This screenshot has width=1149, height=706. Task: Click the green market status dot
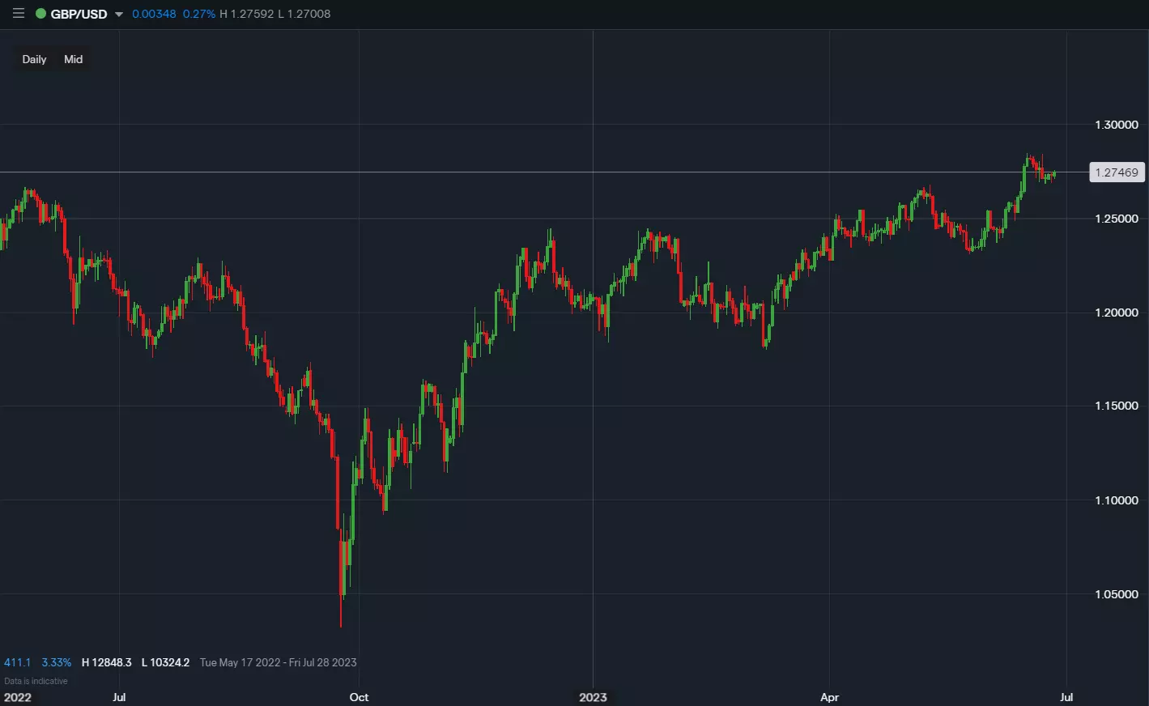pyautogui.click(x=40, y=14)
